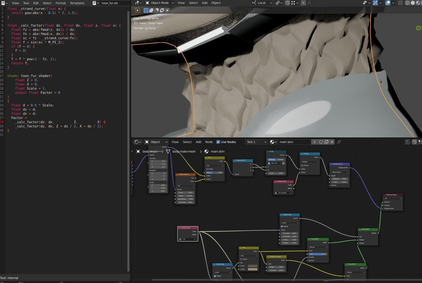Pin the node tree with pin icon
This screenshot has height=283, width=422.
click(339, 142)
